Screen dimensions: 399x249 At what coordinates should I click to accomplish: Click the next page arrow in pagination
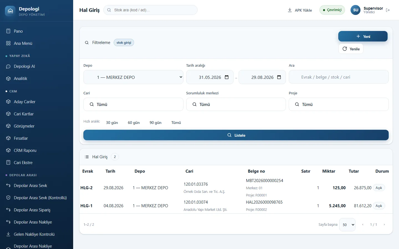(x=384, y=225)
